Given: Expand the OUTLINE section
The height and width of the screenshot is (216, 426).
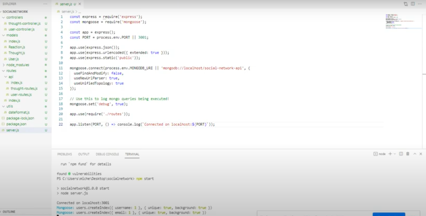Looking at the screenshot, I should pyautogui.click(x=9, y=211).
